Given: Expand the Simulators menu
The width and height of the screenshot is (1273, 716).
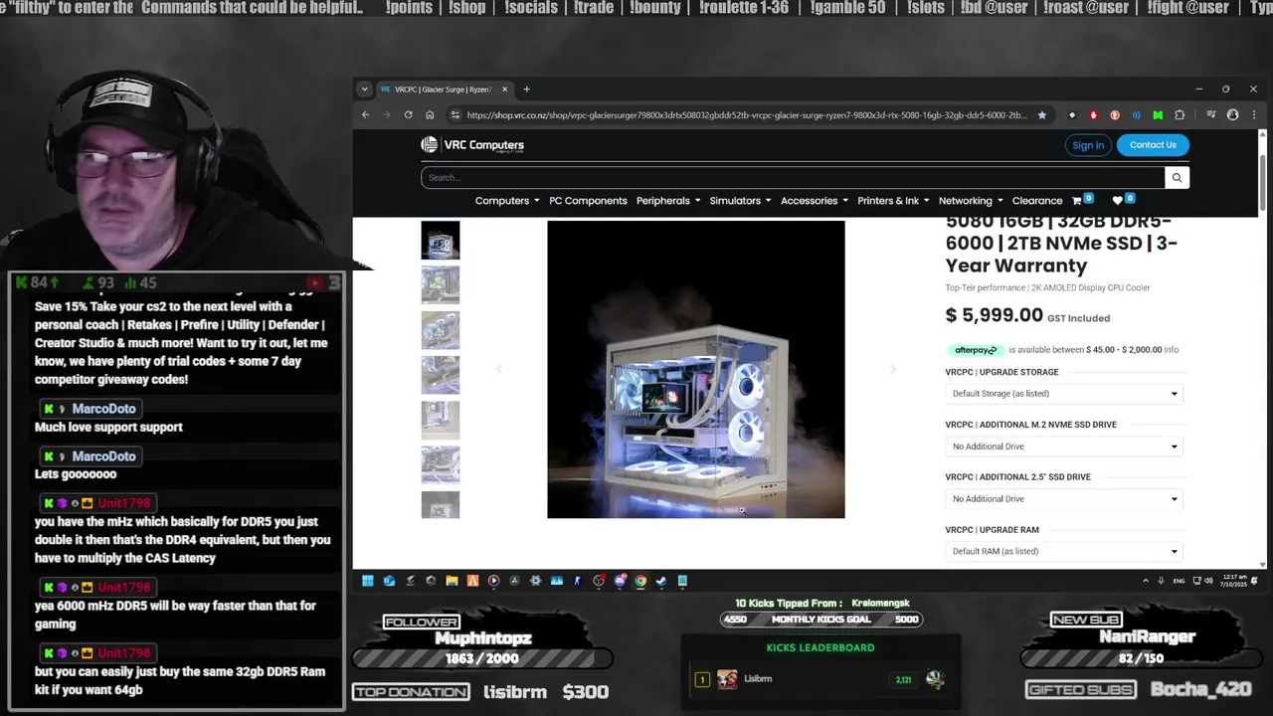Looking at the screenshot, I should 740,200.
